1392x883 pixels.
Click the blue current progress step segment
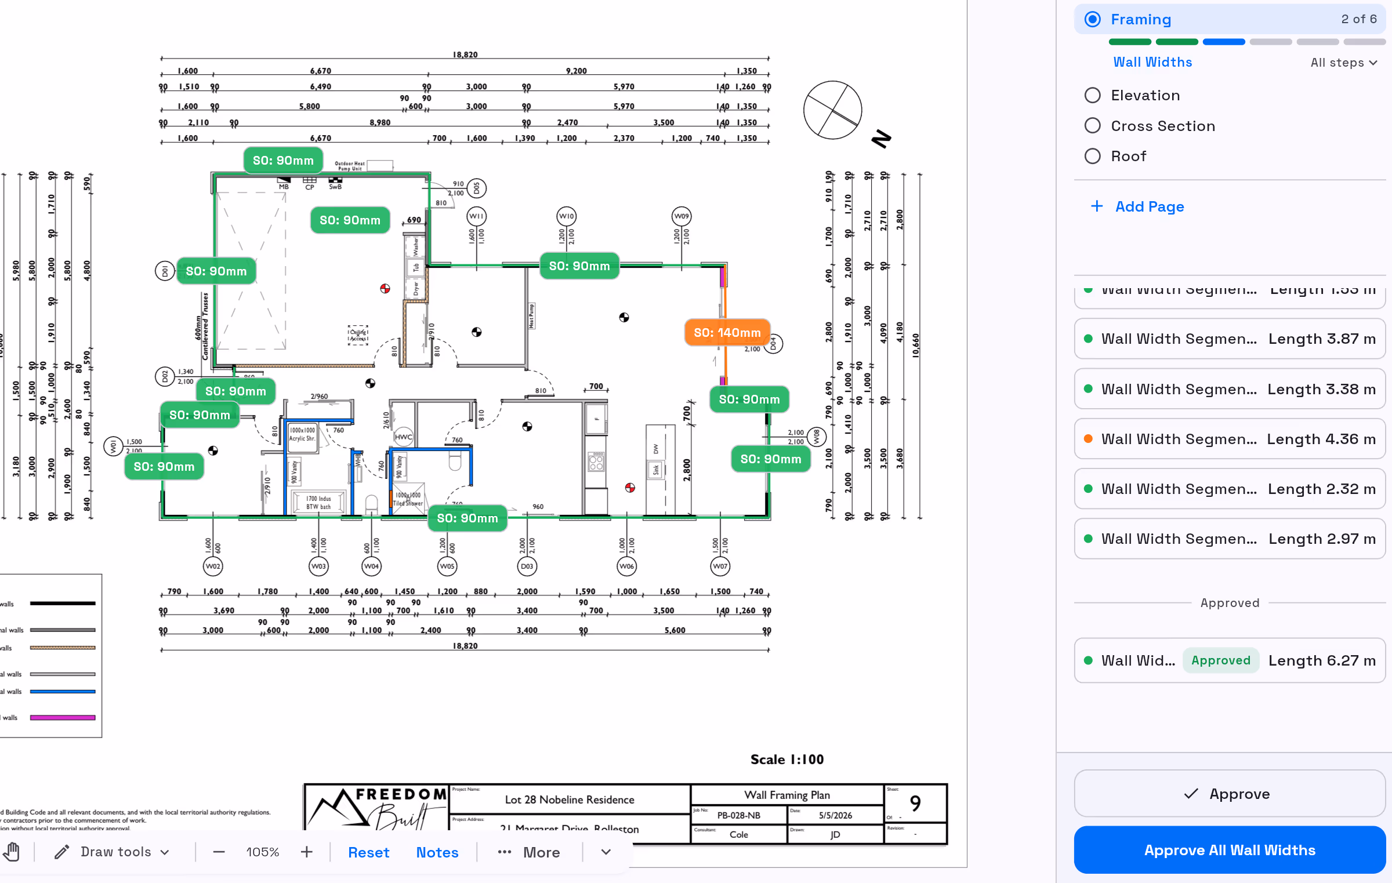coord(1224,42)
